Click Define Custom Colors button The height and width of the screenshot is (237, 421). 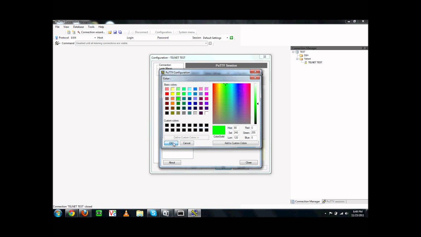pos(186,137)
